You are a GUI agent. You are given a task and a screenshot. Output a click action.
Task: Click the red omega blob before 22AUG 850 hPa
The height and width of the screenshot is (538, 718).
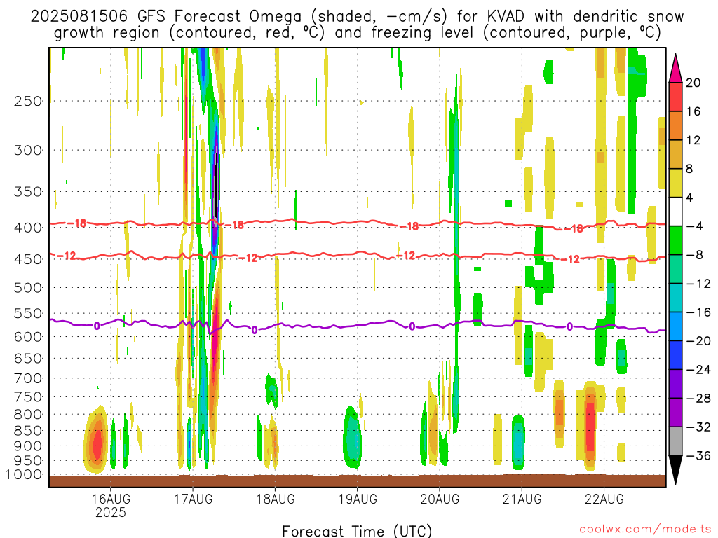(590, 425)
